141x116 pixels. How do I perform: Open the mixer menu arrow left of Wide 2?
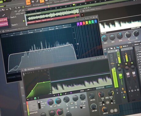tap(109, 49)
